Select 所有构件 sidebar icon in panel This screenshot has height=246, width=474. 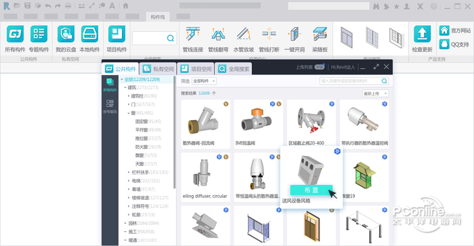[110, 85]
